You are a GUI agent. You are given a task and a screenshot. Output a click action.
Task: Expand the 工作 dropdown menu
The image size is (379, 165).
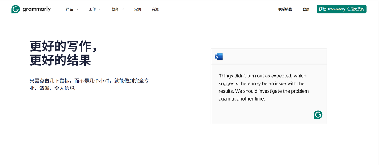click(95, 9)
